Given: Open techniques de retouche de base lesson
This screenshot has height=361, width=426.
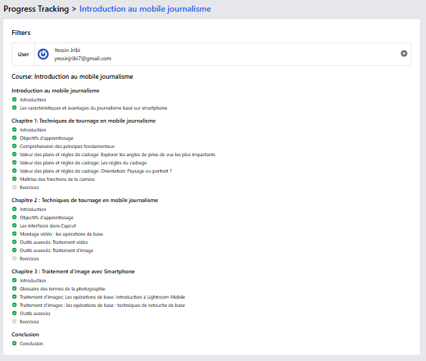Looking at the screenshot, I should click(x=102, y=305).
